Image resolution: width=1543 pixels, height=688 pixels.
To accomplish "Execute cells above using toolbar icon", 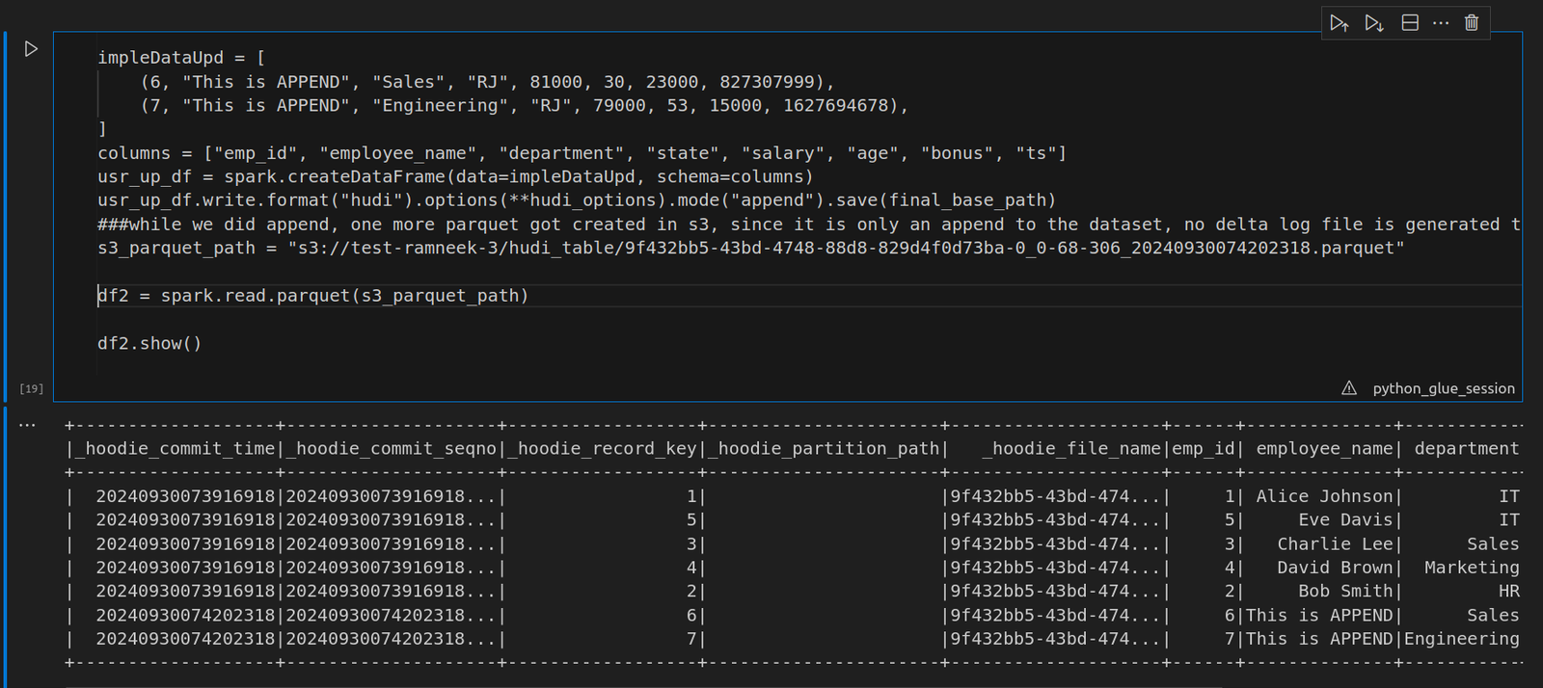I will 1339,23.
